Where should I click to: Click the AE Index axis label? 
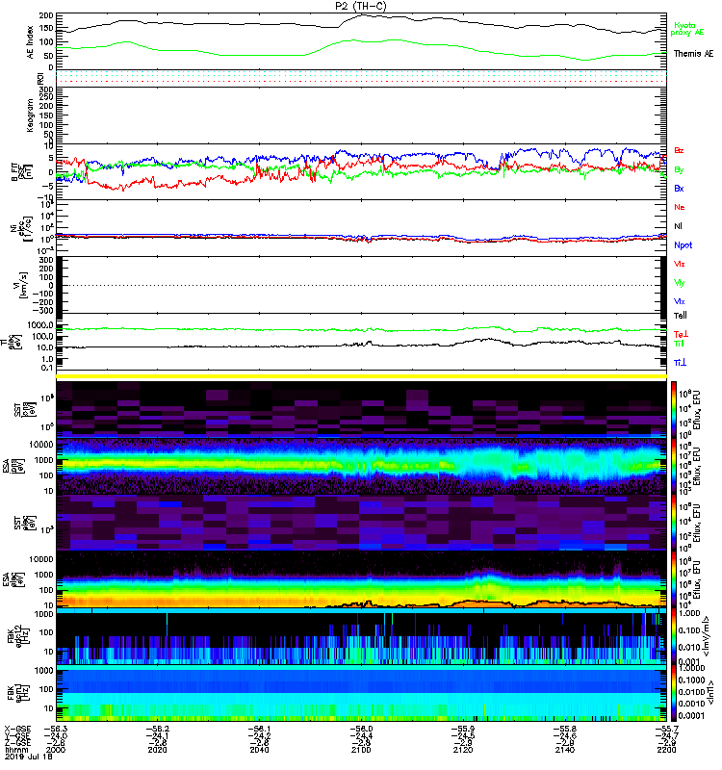click(31, 42)
